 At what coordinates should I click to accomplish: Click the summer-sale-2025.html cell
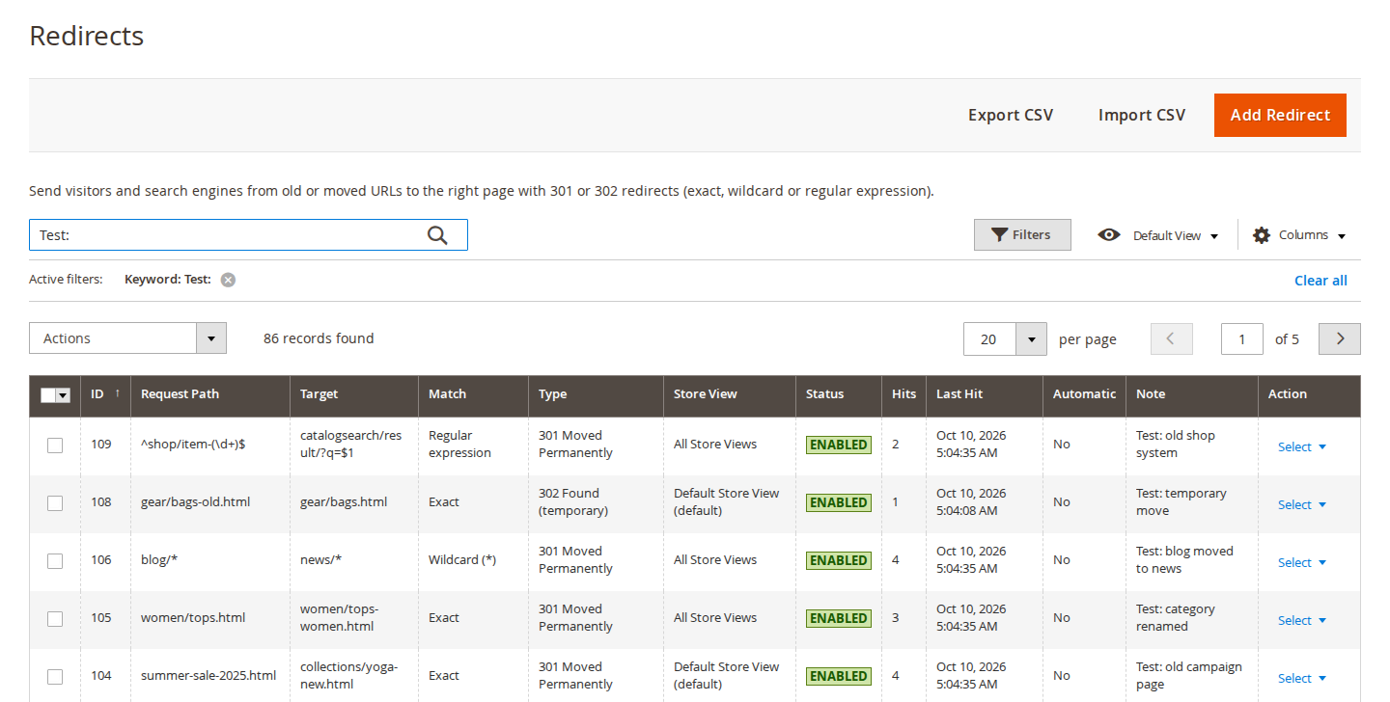pyautogui.click(x=208, y=676)
